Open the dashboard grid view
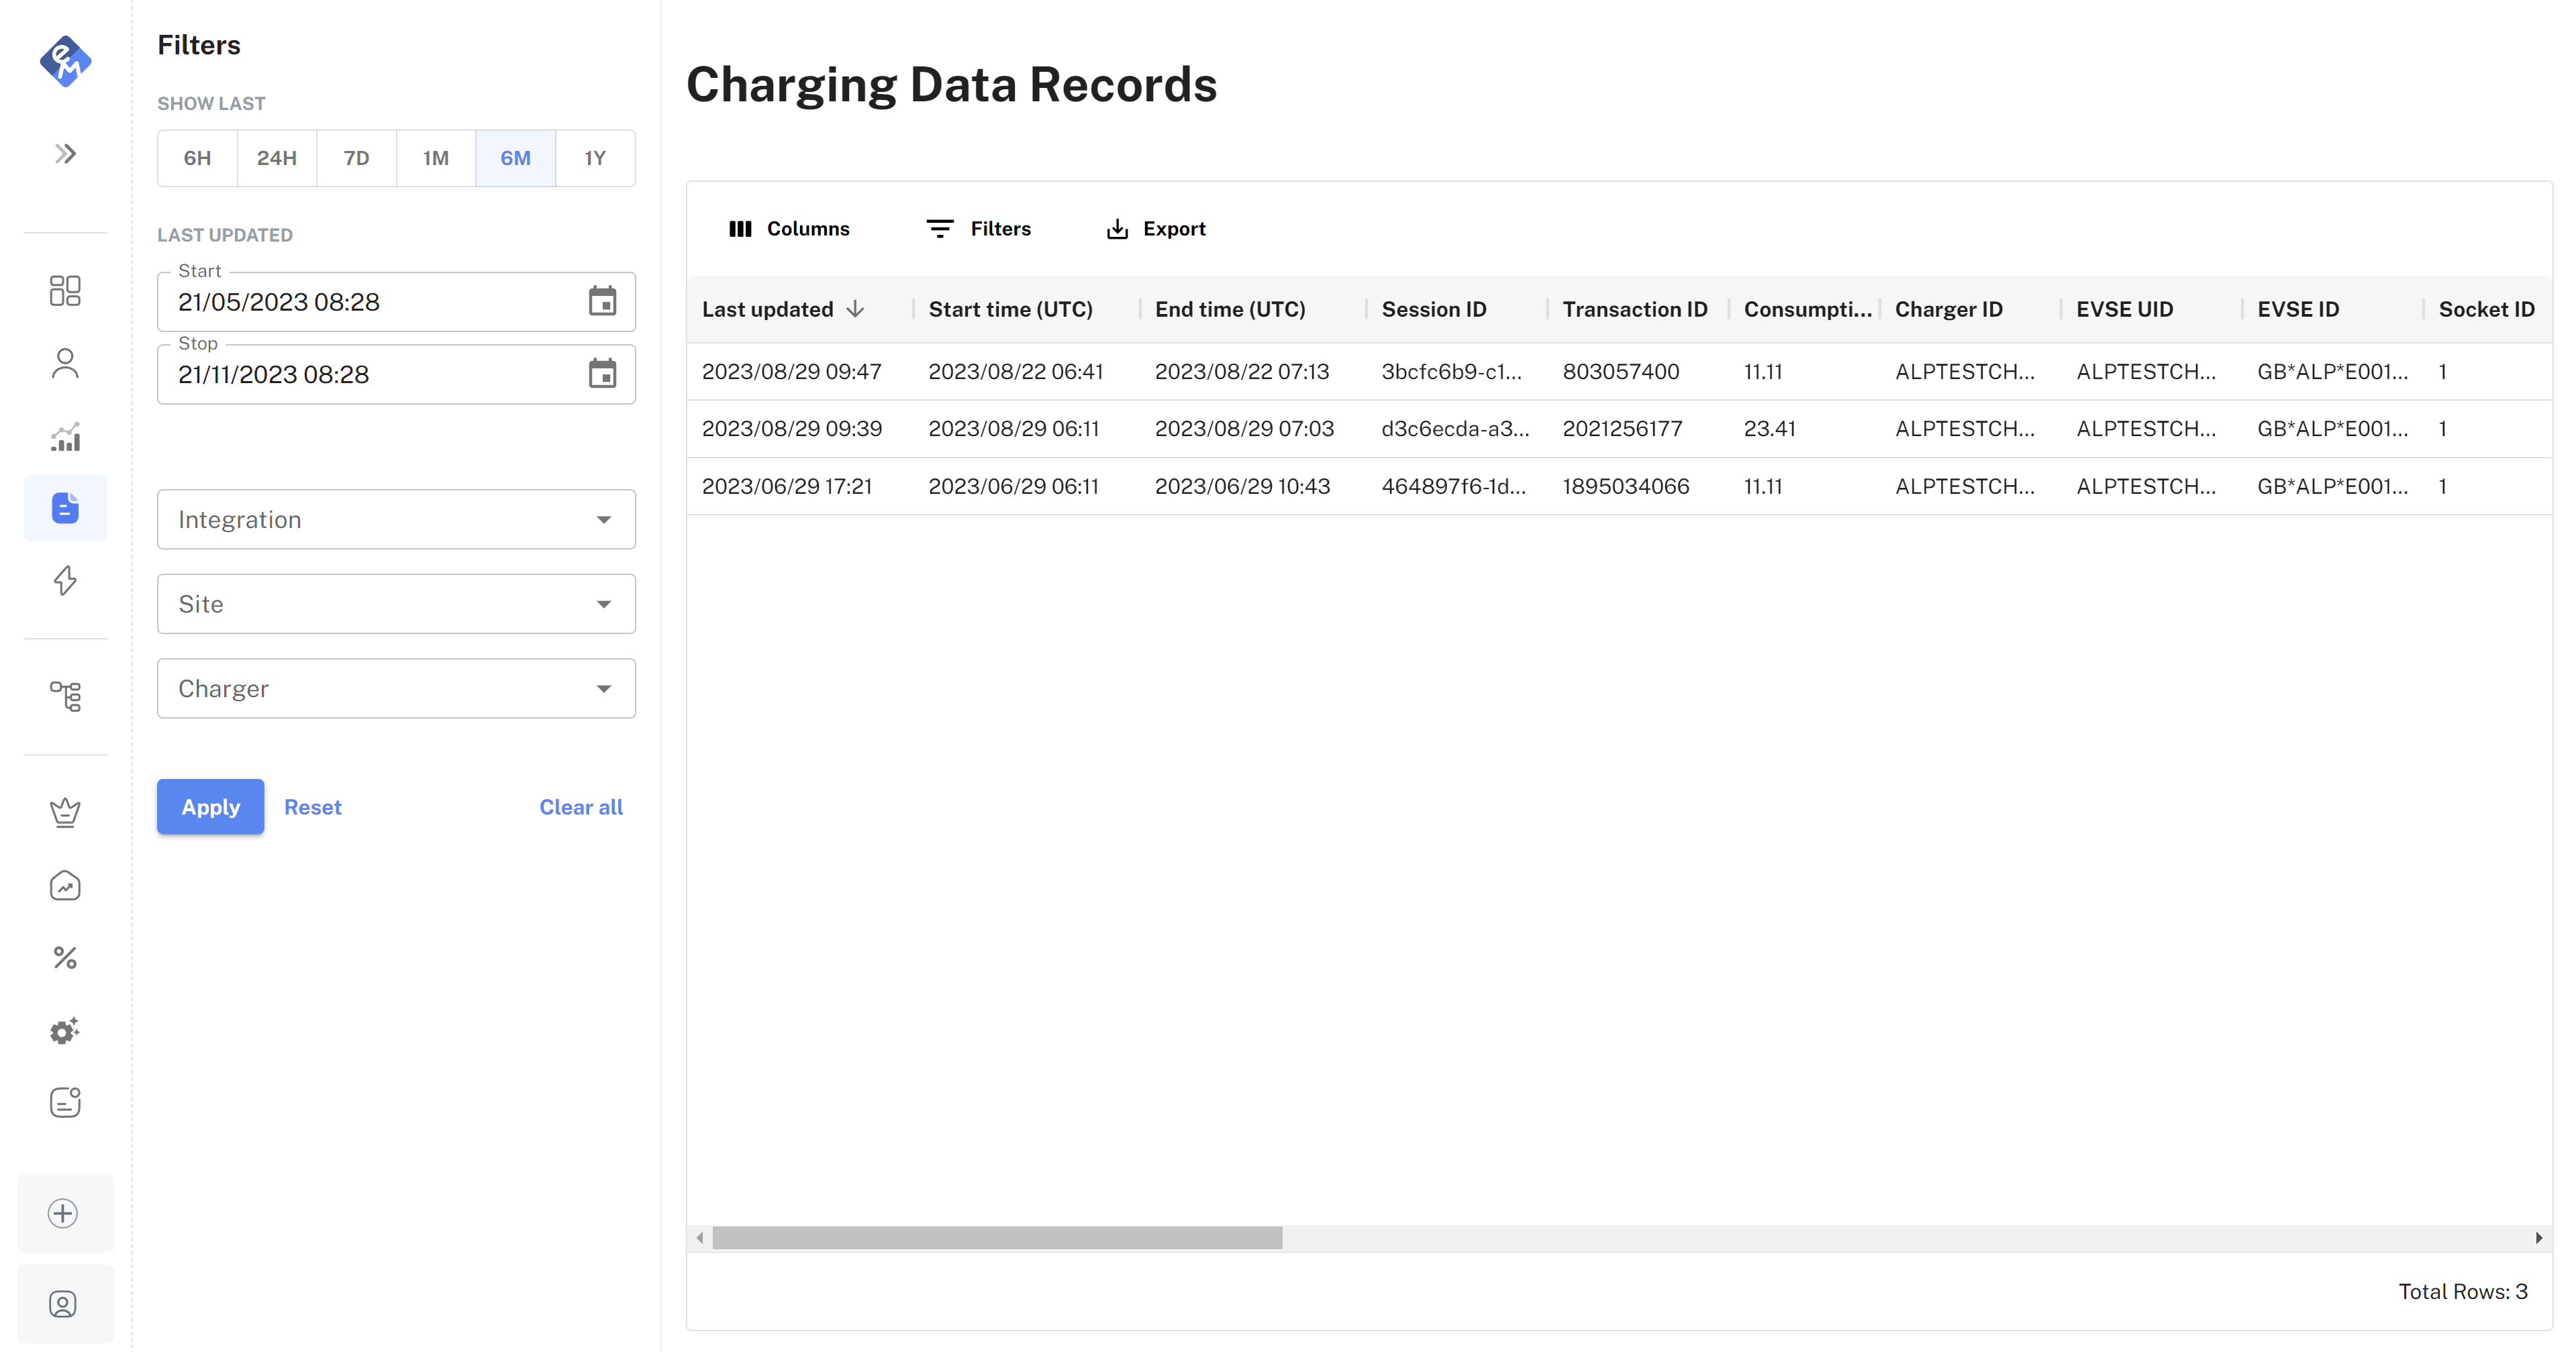This screenshot has height=1352, width=2576. 65,290
